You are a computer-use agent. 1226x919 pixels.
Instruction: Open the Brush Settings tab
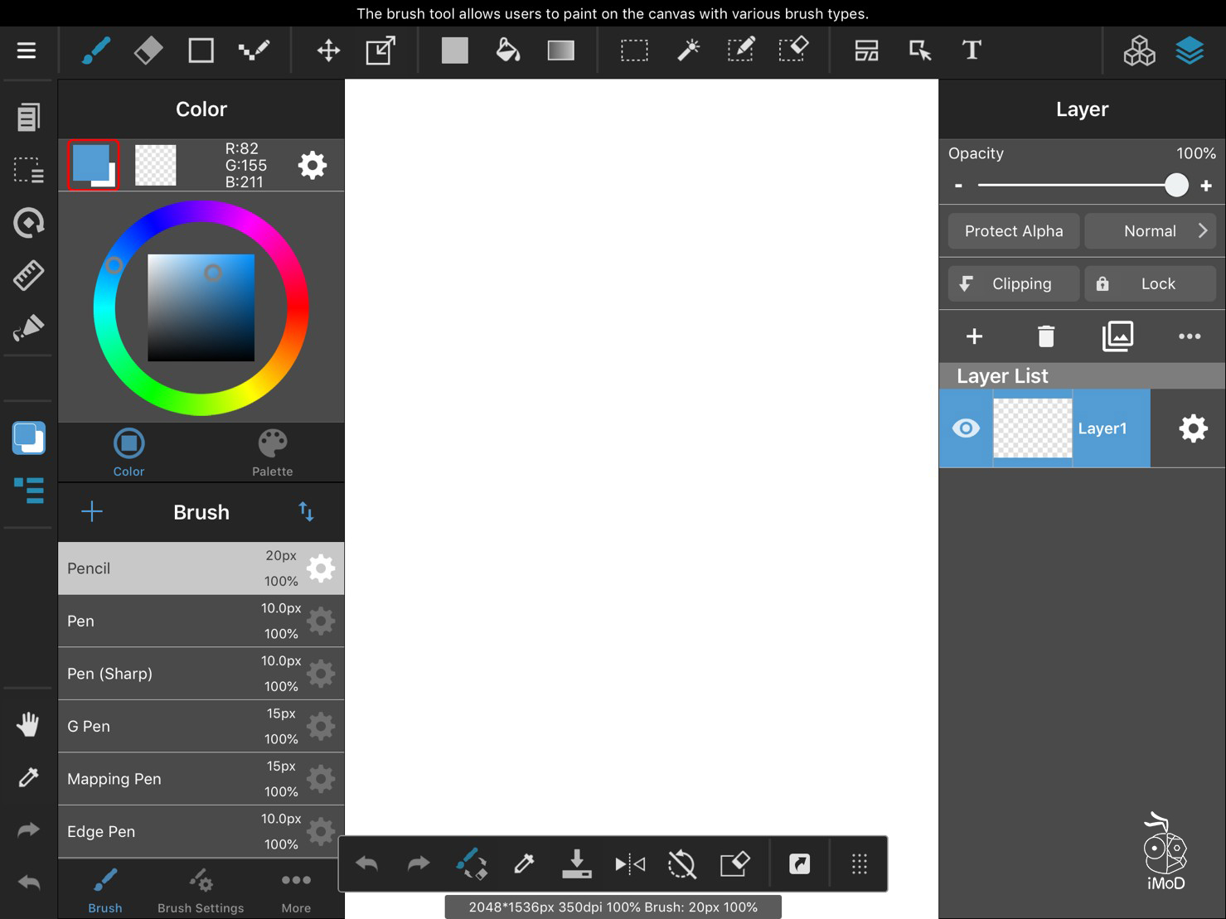[x=201, y=890]
